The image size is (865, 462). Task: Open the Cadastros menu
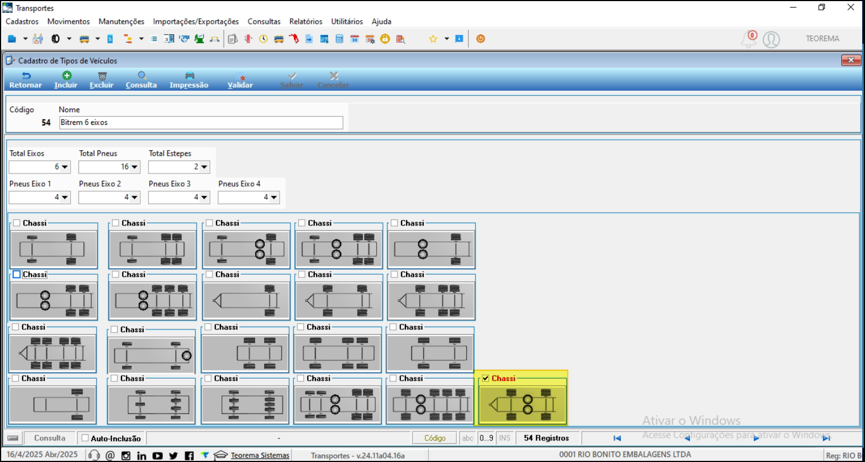[x=22, y=22]
